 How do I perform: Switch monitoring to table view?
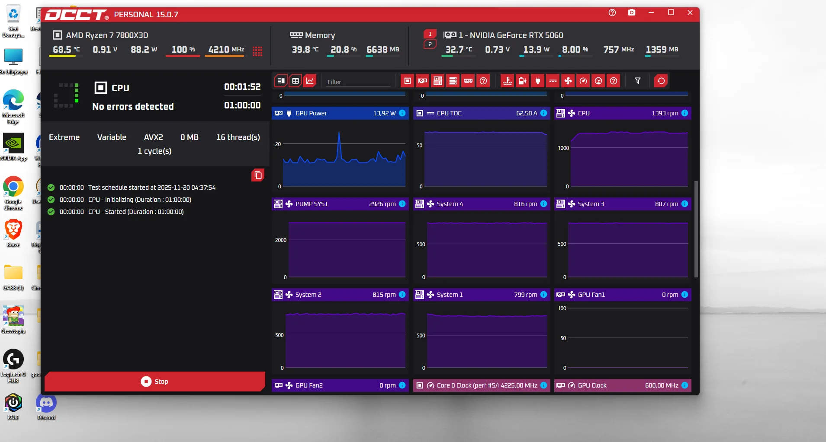[x=296, y=81]
